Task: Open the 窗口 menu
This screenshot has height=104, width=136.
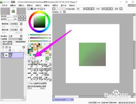Action: click(64, 5)
